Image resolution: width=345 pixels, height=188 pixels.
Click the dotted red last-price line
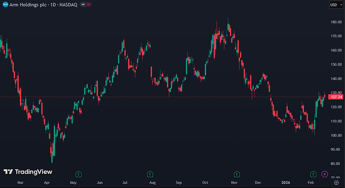click(x=164, y=97)
